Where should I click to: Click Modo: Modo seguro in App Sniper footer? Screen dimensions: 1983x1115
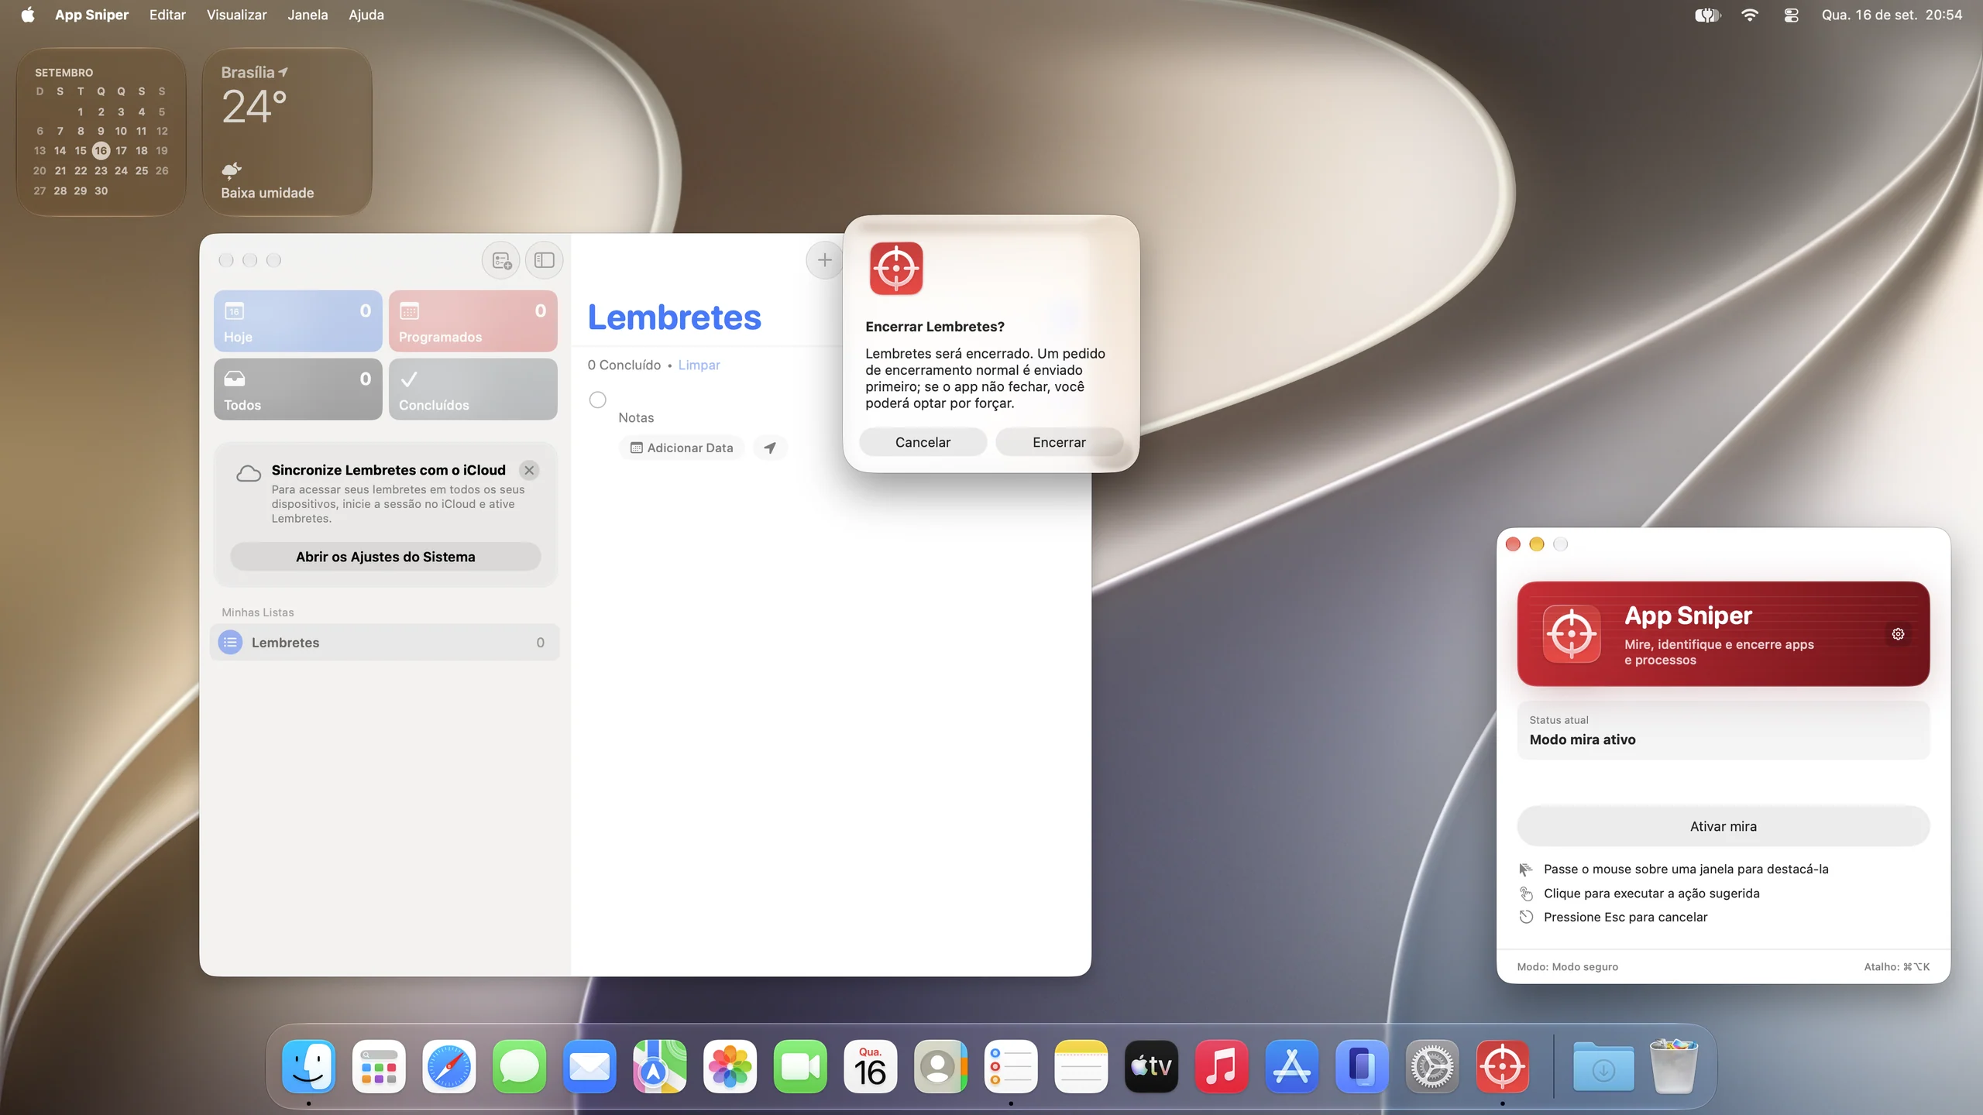[x=1567, y=966]
